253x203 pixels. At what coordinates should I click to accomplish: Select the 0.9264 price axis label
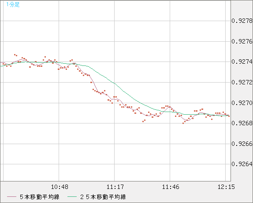[x=242, y=164]
